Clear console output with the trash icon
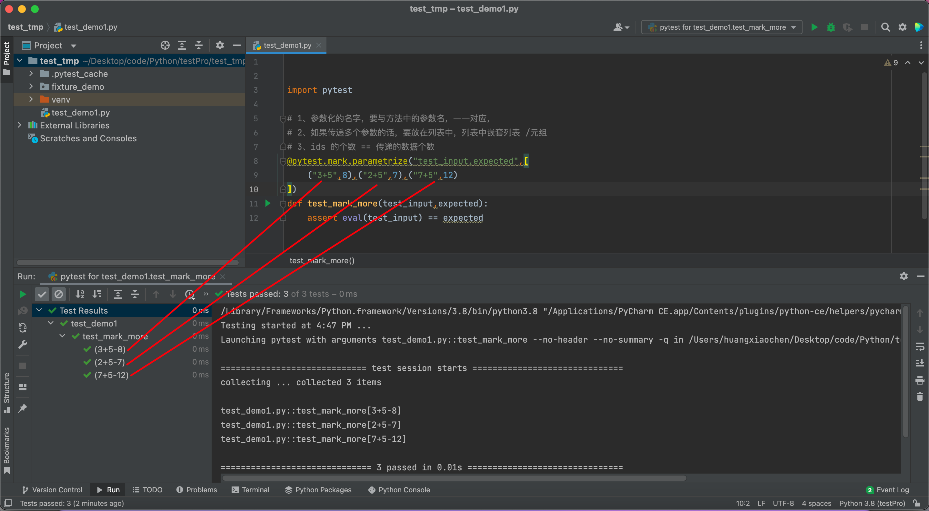The image size is (929, 511). 920,396
